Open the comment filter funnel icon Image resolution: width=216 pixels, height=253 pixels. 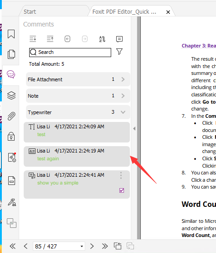click(x=119, y=52)
